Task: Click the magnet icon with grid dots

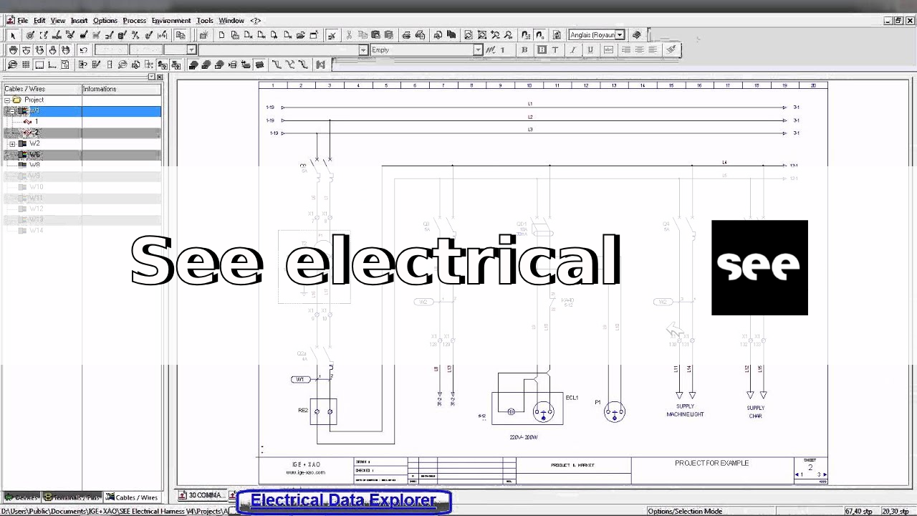Action: pos(526,34)
